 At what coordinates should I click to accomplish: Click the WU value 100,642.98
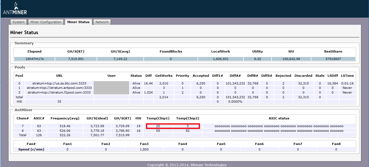tap(291, 59)
